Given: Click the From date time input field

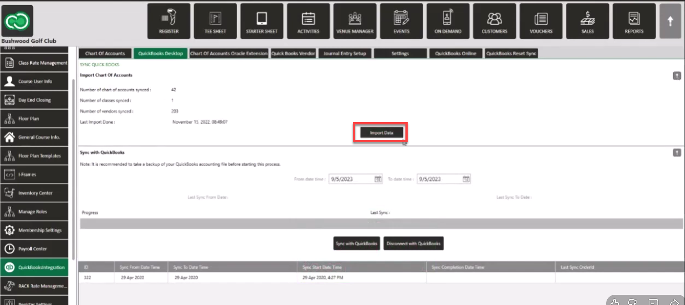Looking at the screenshot, I should point(351,179).
